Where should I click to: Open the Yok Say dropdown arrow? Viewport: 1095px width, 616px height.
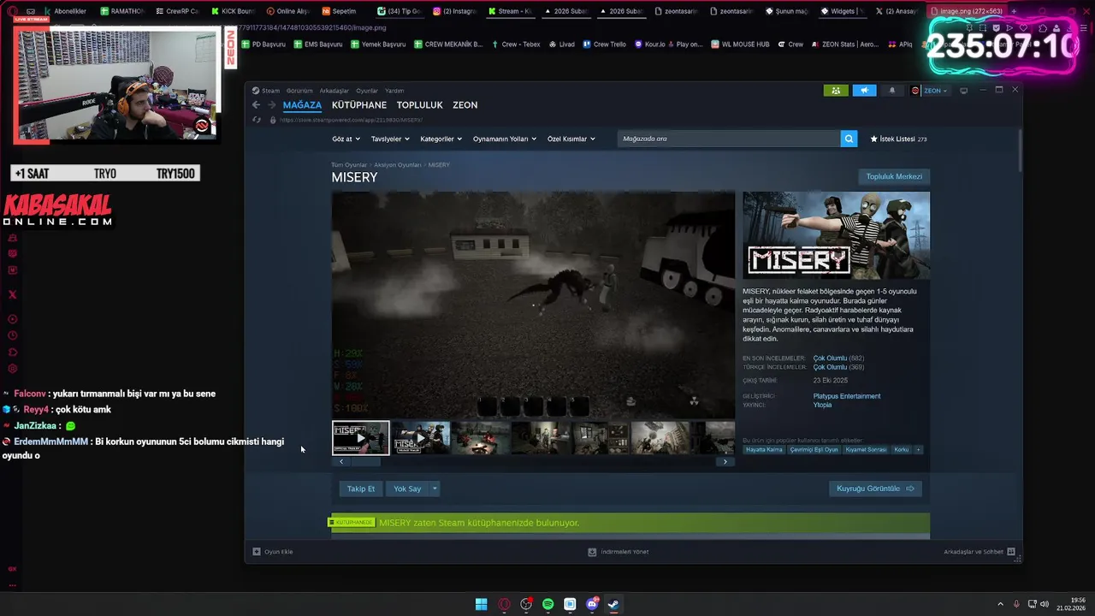point(435,489)
